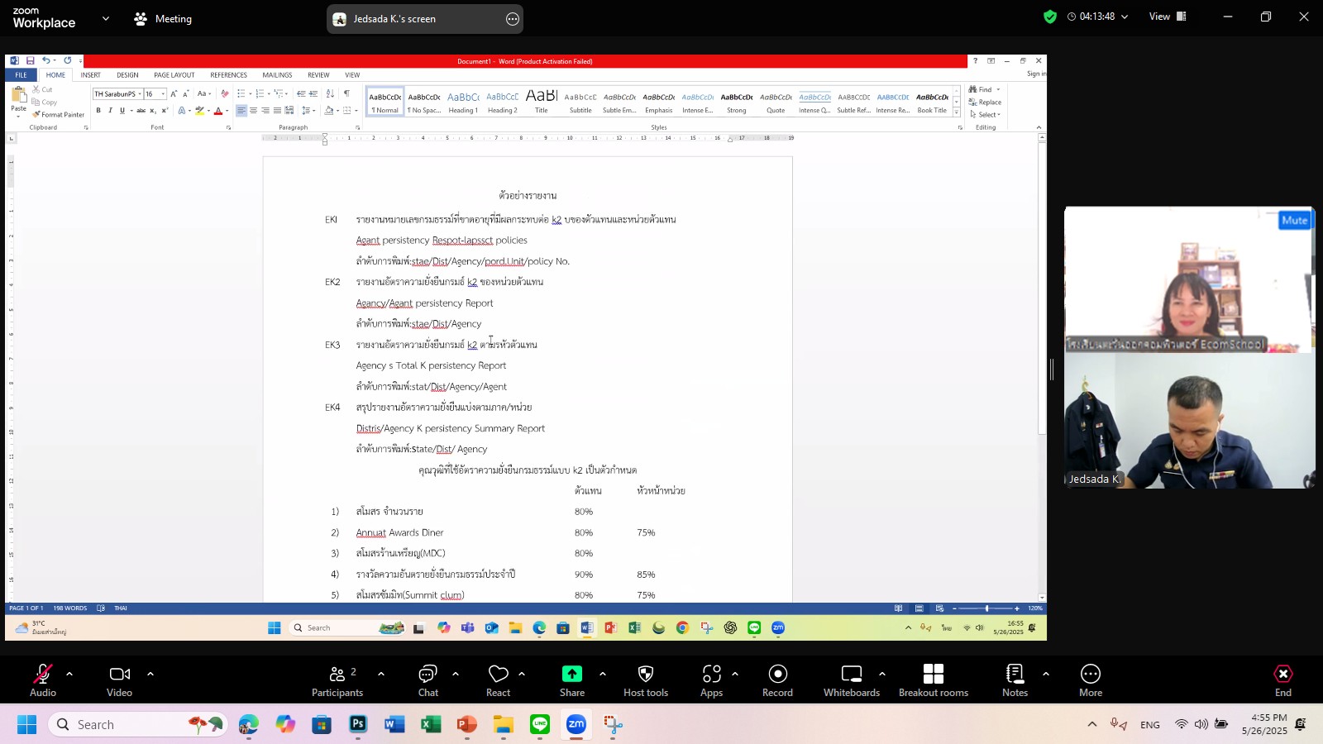
Task: Click the Mute button on the participant video
Action: (x=1294, y=220)
